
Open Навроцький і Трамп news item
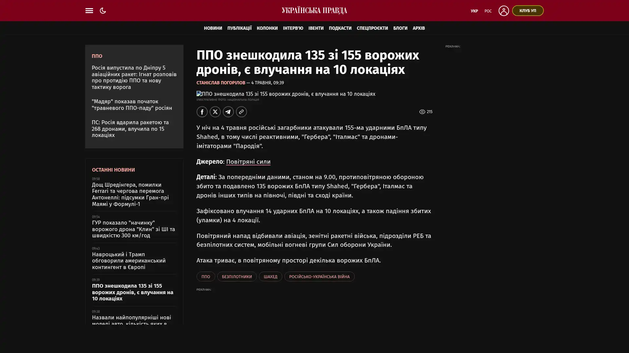click(x=129, y=261)
